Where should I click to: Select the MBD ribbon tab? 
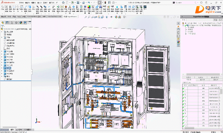(x=44, y=17)
